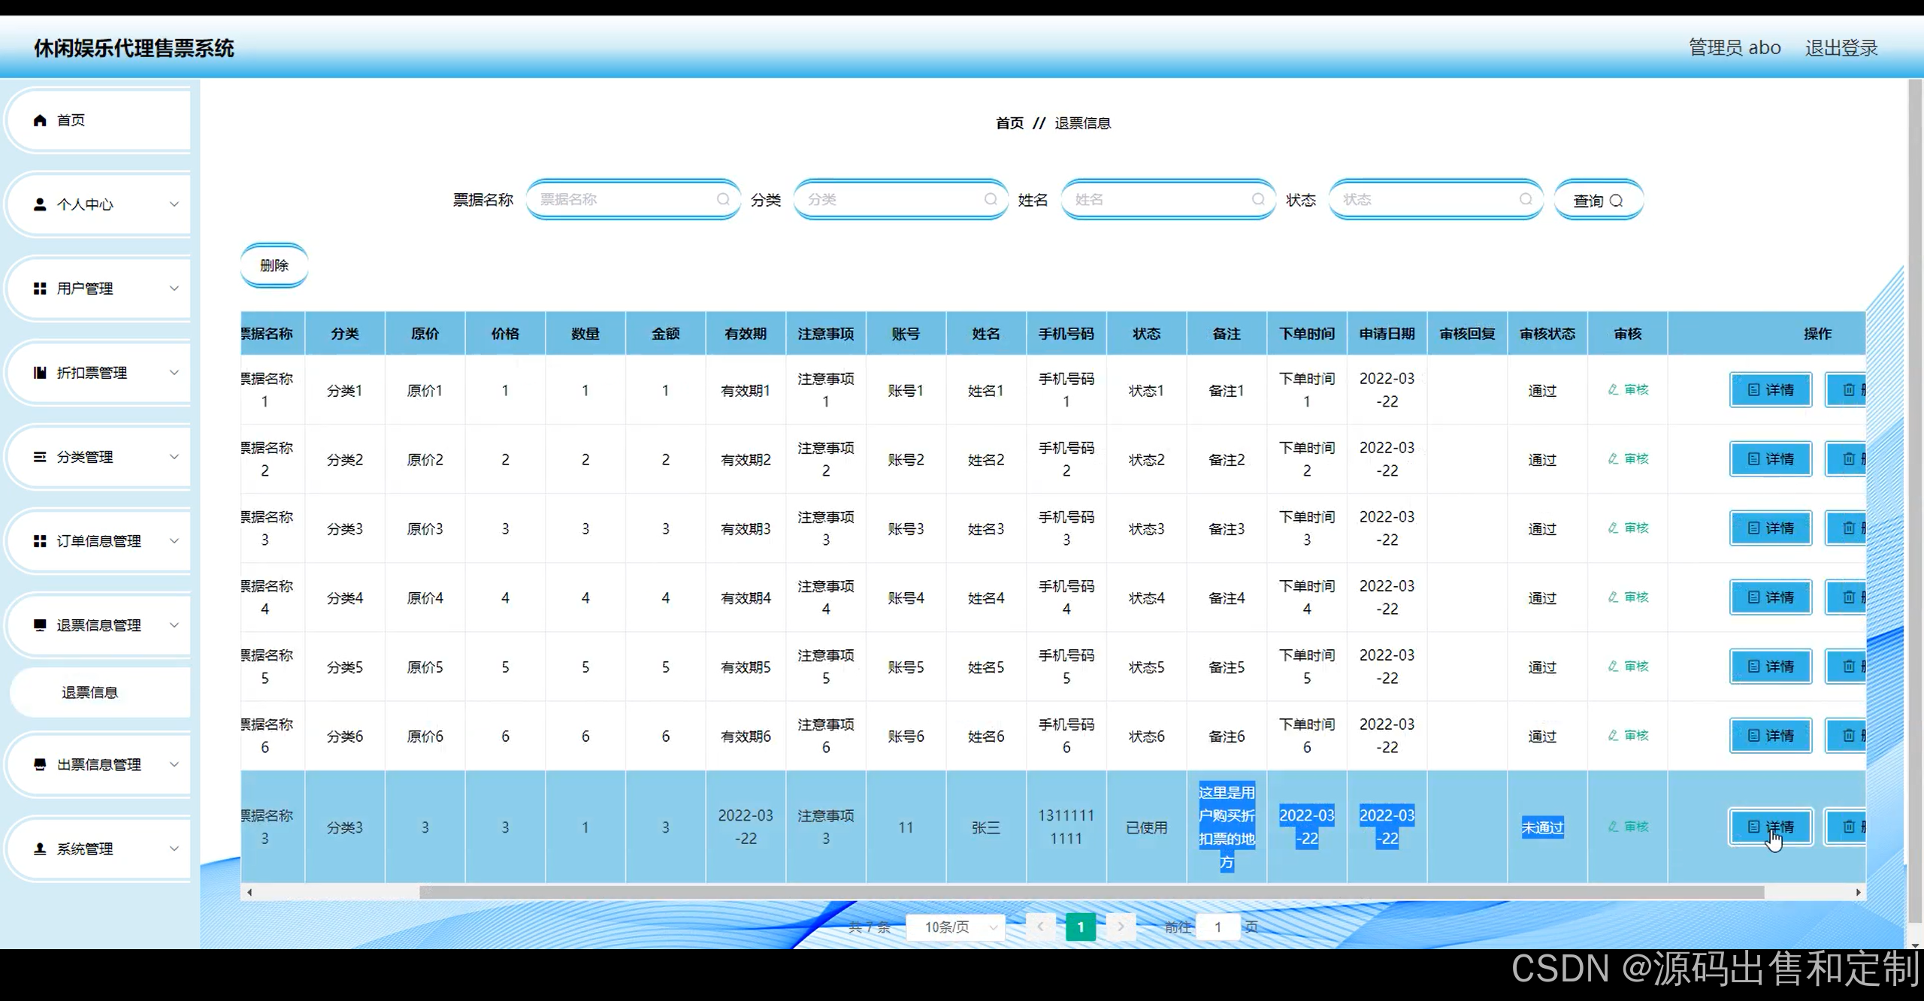This screenshot has width=1924, height=1001.
Task: Open the 10条/页 page size dropdown
Action: point(954,927)
